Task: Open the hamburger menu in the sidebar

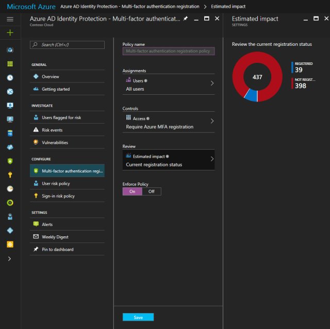Action: coord(10,19)
